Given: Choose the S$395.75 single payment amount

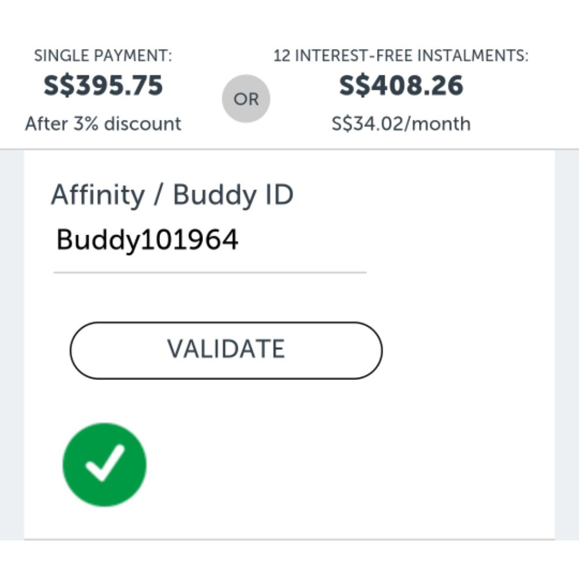Looking at the screenshot, I should coord(103,86).
